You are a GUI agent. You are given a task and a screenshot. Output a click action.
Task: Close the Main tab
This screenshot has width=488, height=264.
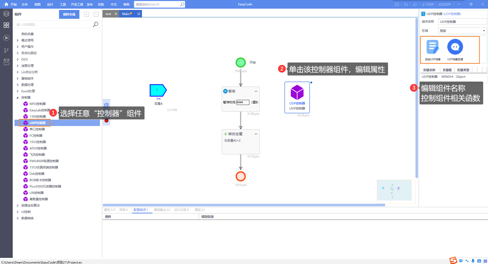coord(139,14)
